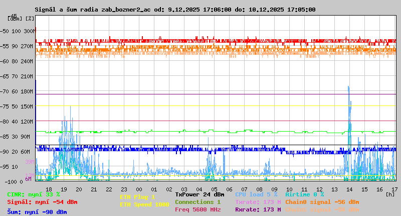401x216 pixels.
Task: Click hour '05' on the time axis
Action: [215, 189]
